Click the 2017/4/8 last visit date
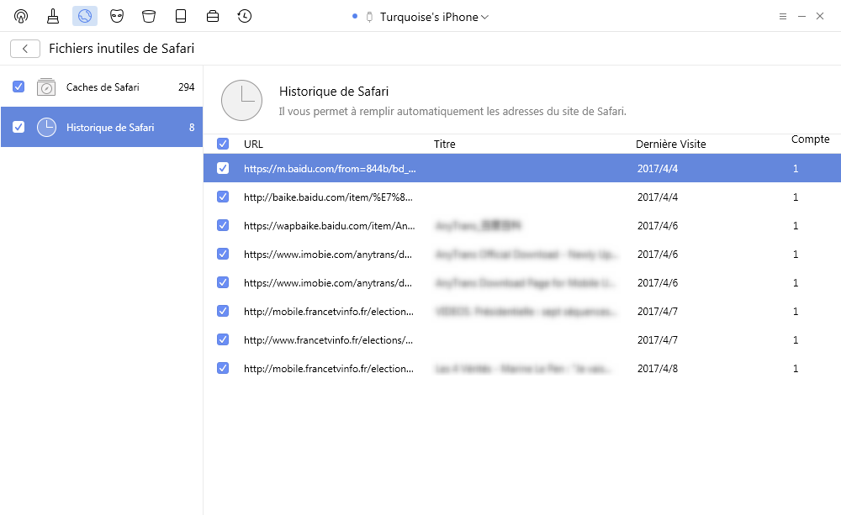The height and width of the screenshot is (515, 841). click(x=658, y=369)
